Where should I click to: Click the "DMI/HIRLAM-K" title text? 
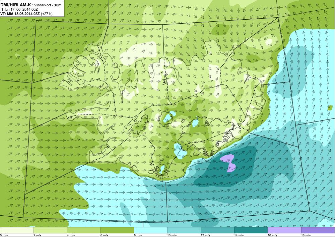[x=16, y=5]
